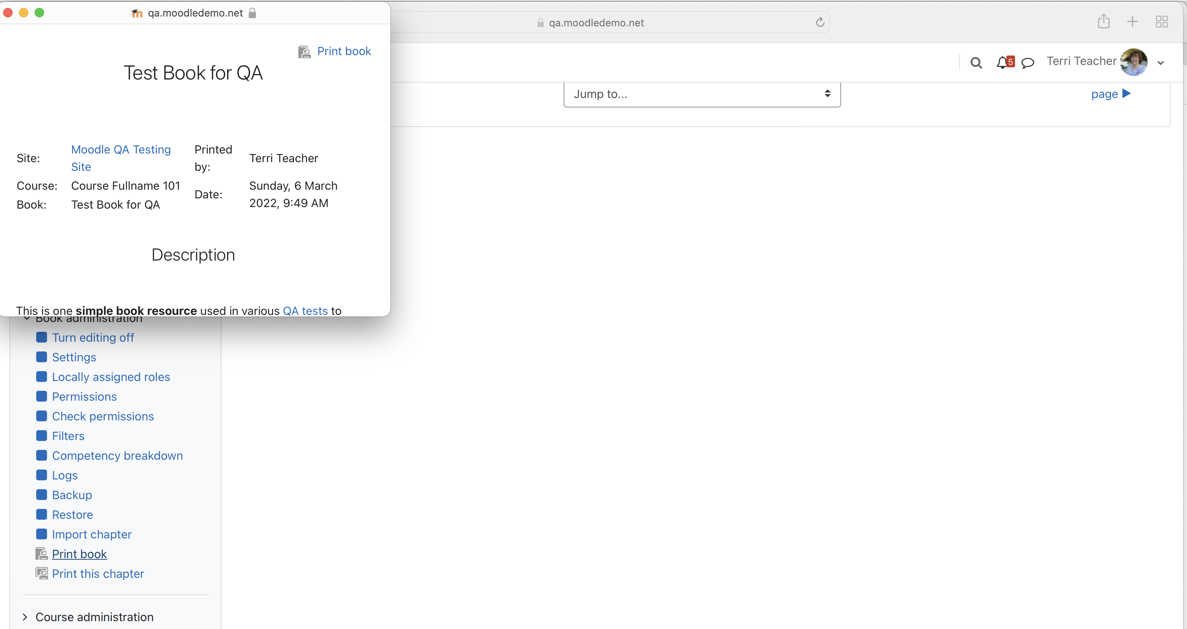1187x629 pixels.
Task: Click the next page arrow icon
Action: point(1126,94)
